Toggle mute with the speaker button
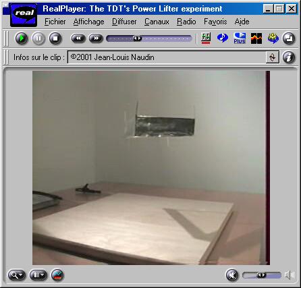The height and width of the screenshot is (288, 301). (x=232, y=275)
